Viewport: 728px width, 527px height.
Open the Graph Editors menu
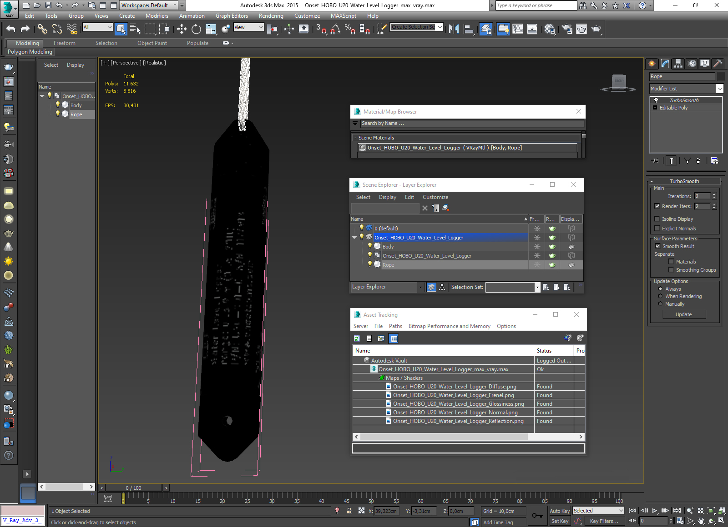[232, 16]
